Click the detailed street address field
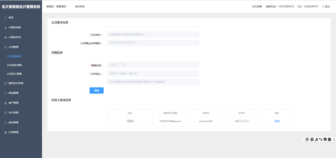 [153, 82]
